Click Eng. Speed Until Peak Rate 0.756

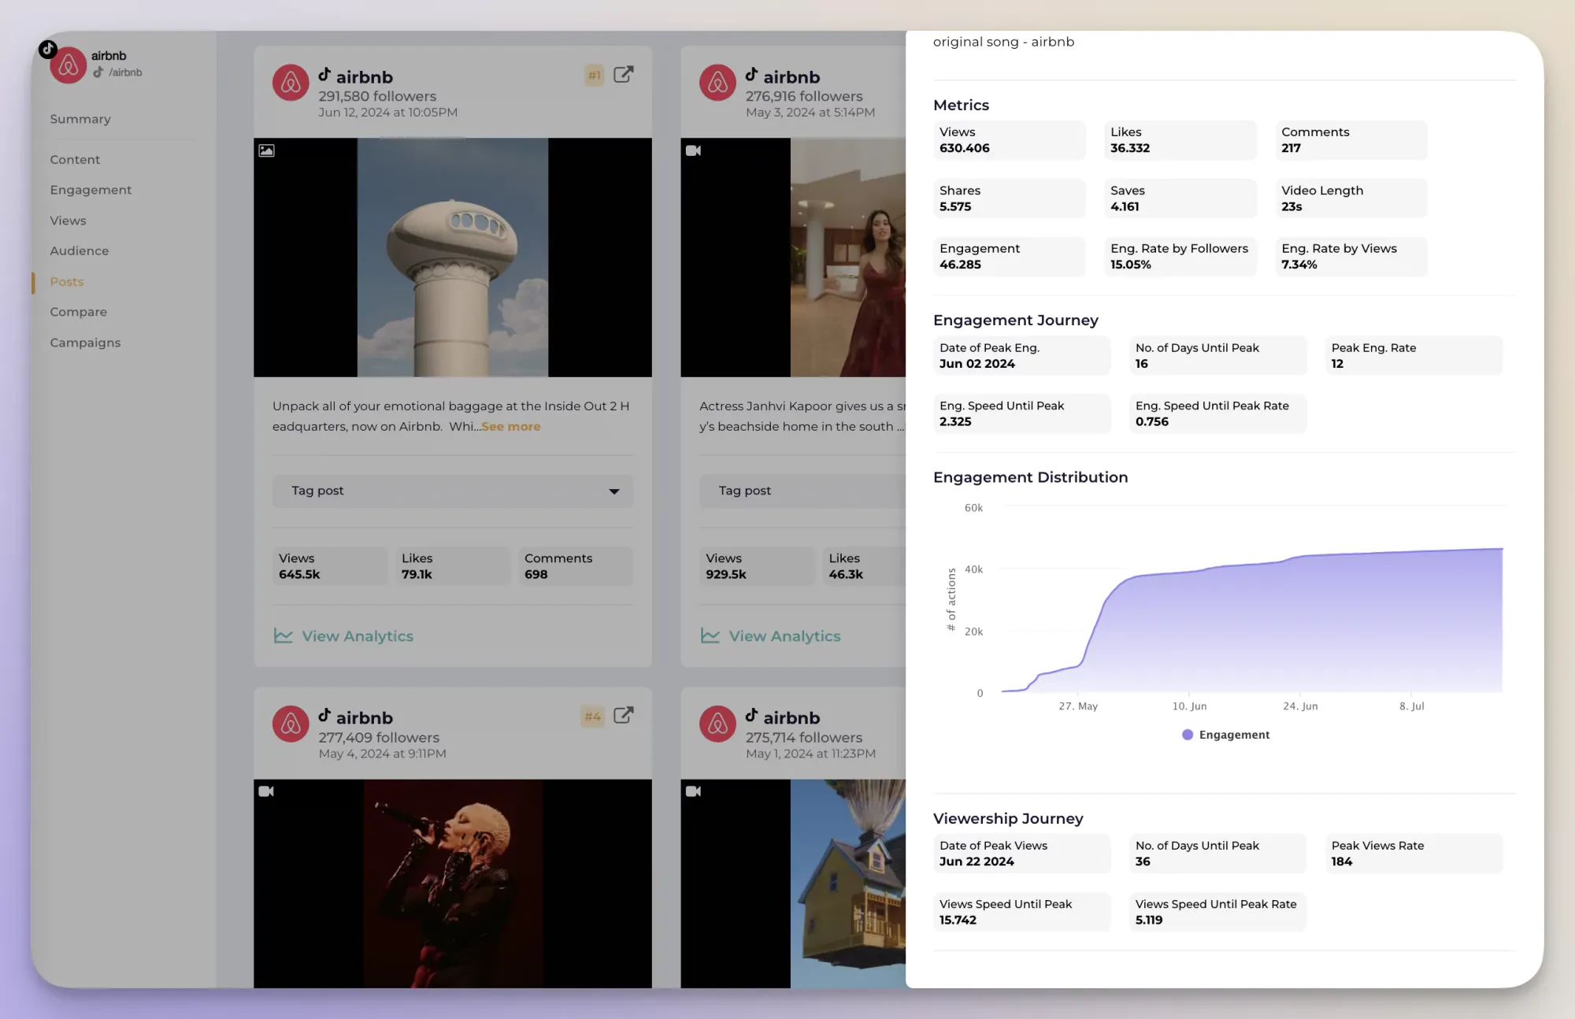click(x=1217, y=413)
